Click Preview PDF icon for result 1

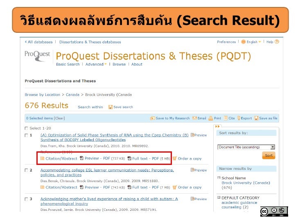[x=81, y=158]
